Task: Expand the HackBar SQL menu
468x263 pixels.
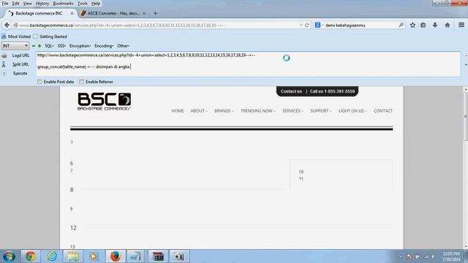Action: 49,46
